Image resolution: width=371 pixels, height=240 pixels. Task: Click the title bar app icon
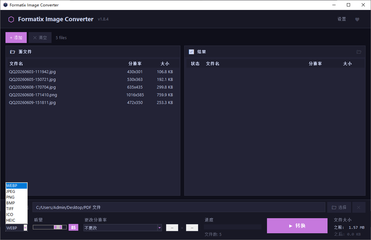point(5,5)
